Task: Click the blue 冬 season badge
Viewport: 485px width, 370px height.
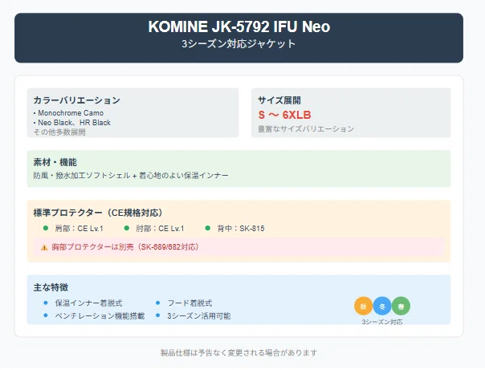Action: 382,306
